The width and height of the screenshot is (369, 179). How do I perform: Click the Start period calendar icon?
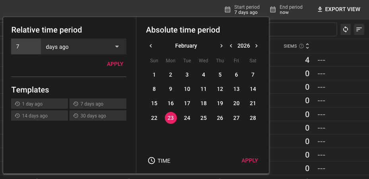pyautogui.click(x=228, y=10)
